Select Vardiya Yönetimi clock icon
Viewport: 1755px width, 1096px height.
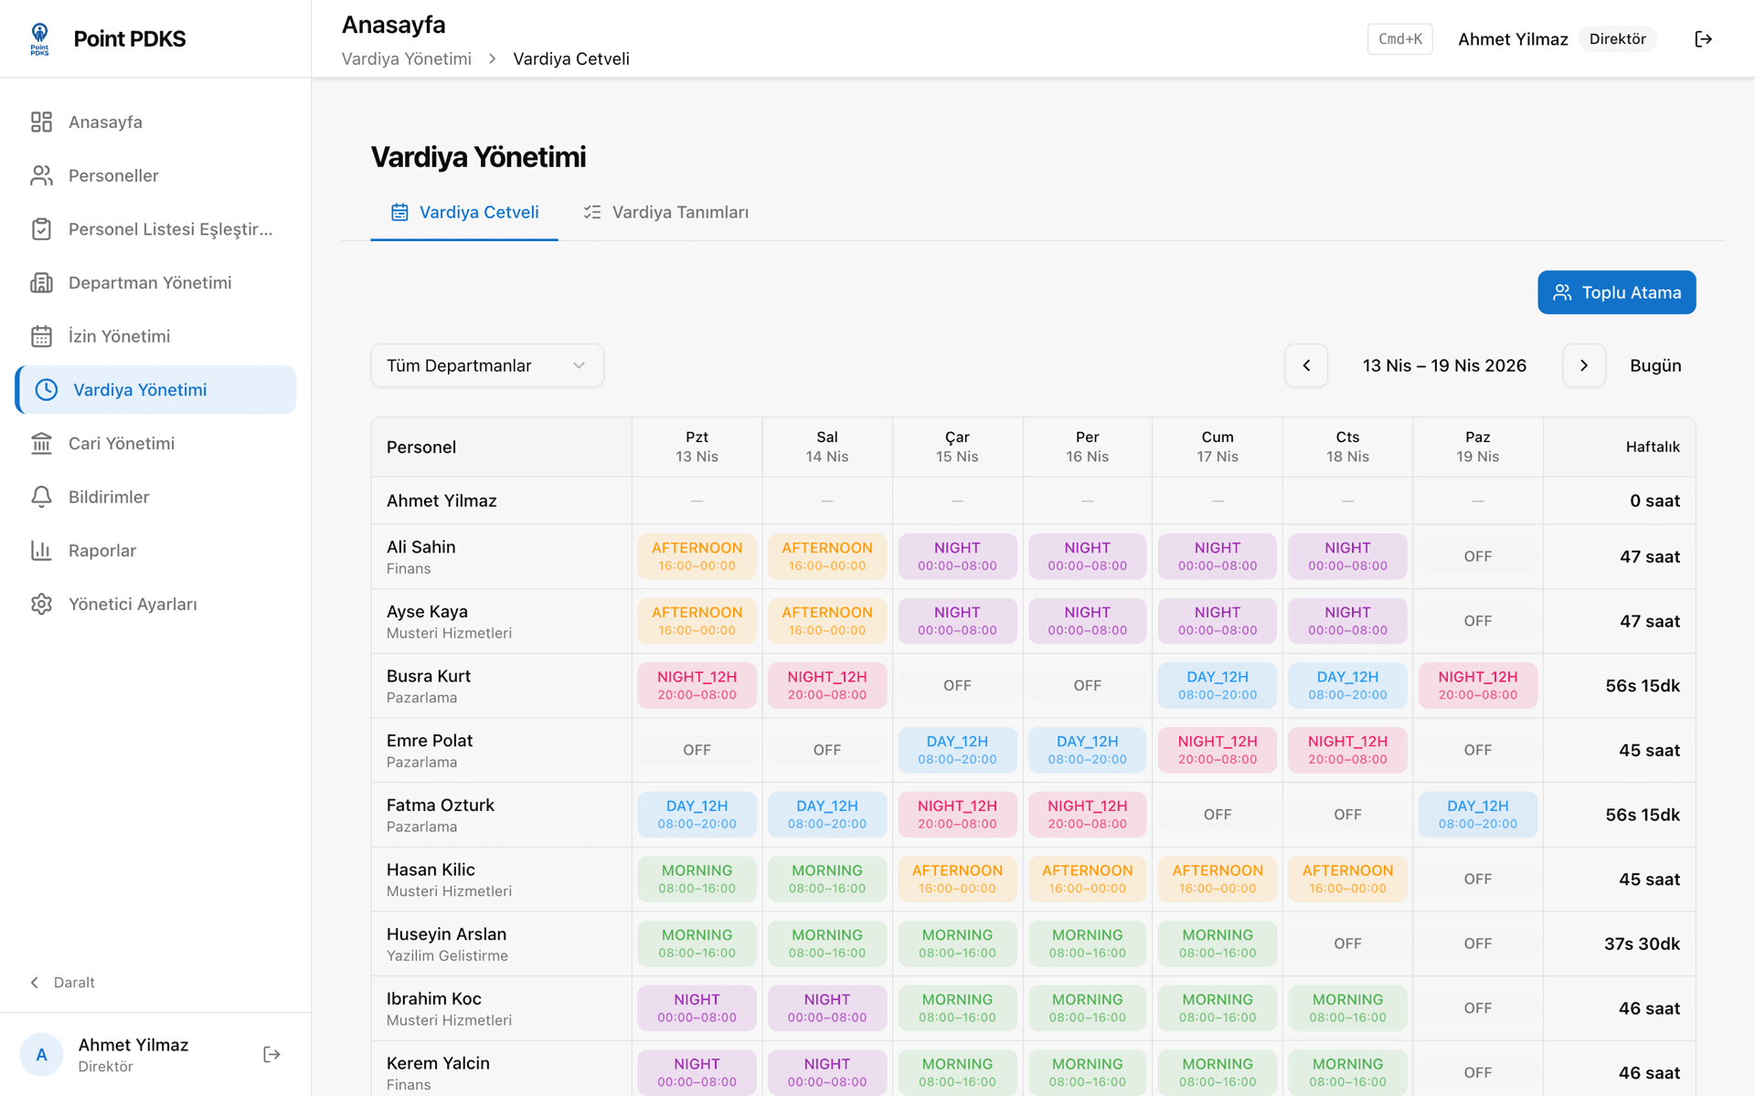pos(46,390)
